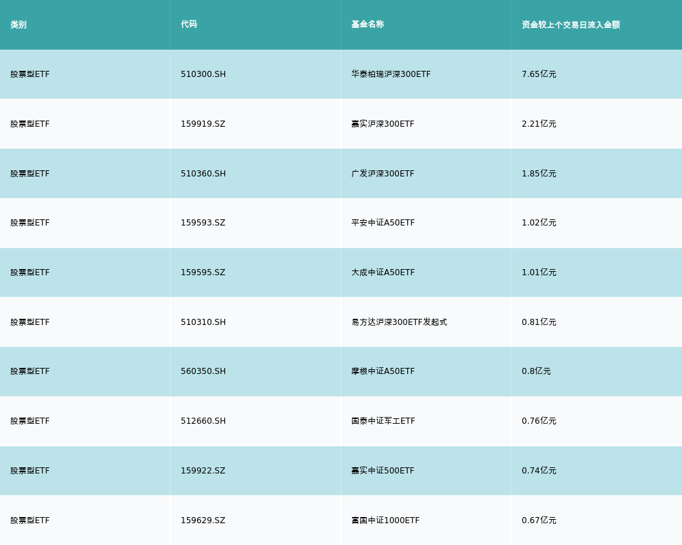Select code 159922.SZ
682x545 pixels.
point(203,471)
